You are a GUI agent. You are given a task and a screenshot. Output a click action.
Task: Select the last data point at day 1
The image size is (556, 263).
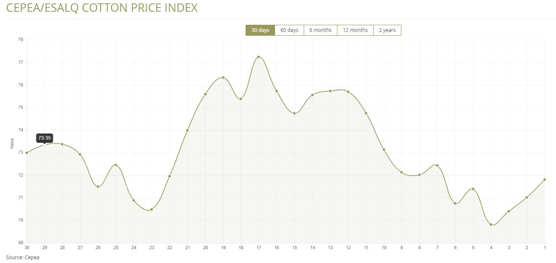(x=545, y=180)
